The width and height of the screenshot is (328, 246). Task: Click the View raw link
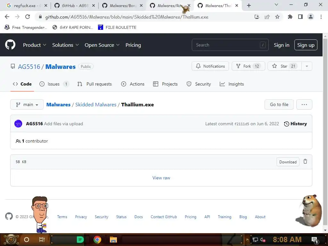[x=161, y=178]
